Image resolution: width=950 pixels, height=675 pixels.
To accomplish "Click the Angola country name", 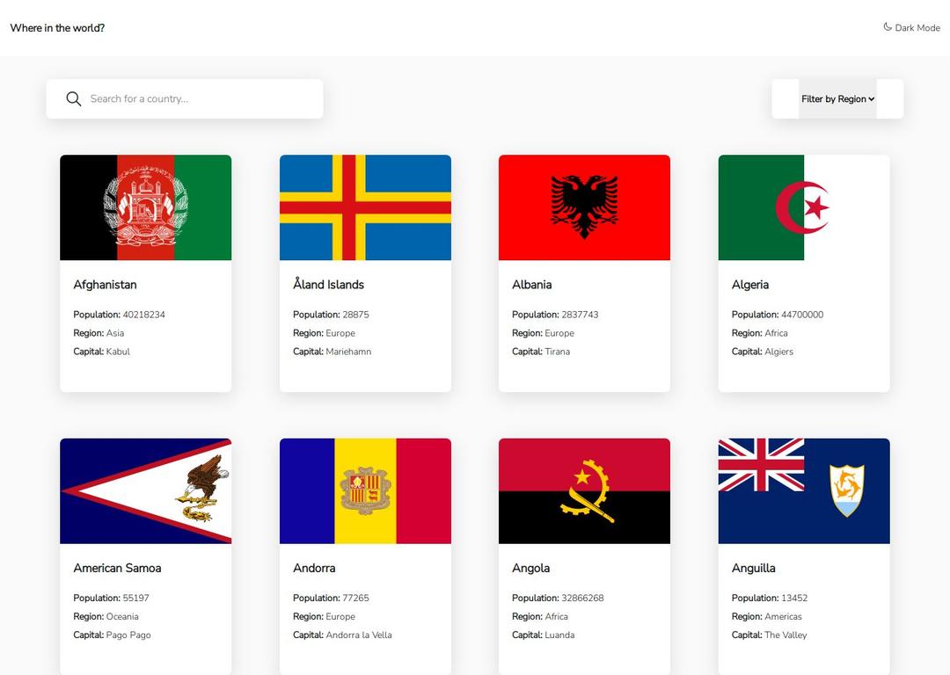I will pyautogui.click(x=530, y=568).
